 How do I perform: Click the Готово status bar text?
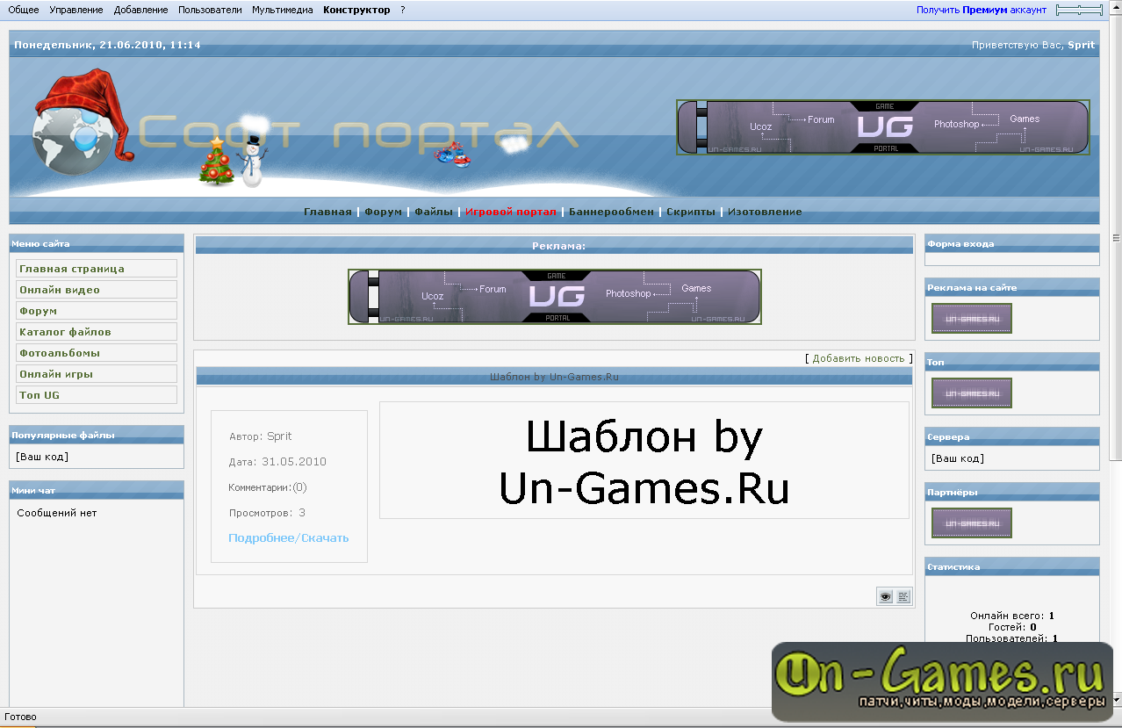click(20, 717)
